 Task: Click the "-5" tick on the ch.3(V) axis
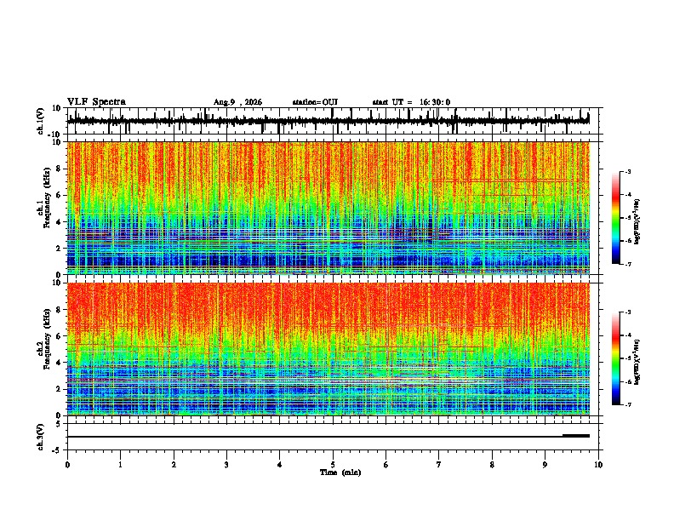(58, 450)
